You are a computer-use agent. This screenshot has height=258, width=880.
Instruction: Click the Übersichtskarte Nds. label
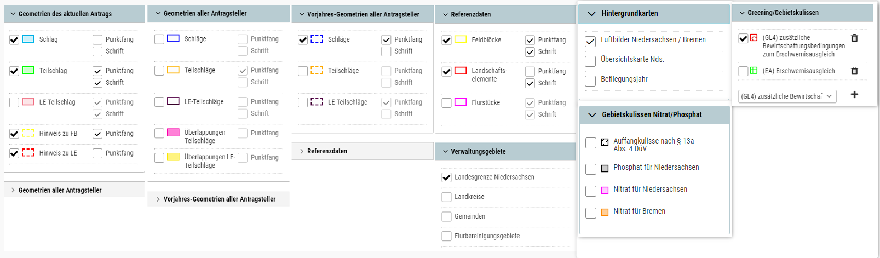click(x=632, y=59)
